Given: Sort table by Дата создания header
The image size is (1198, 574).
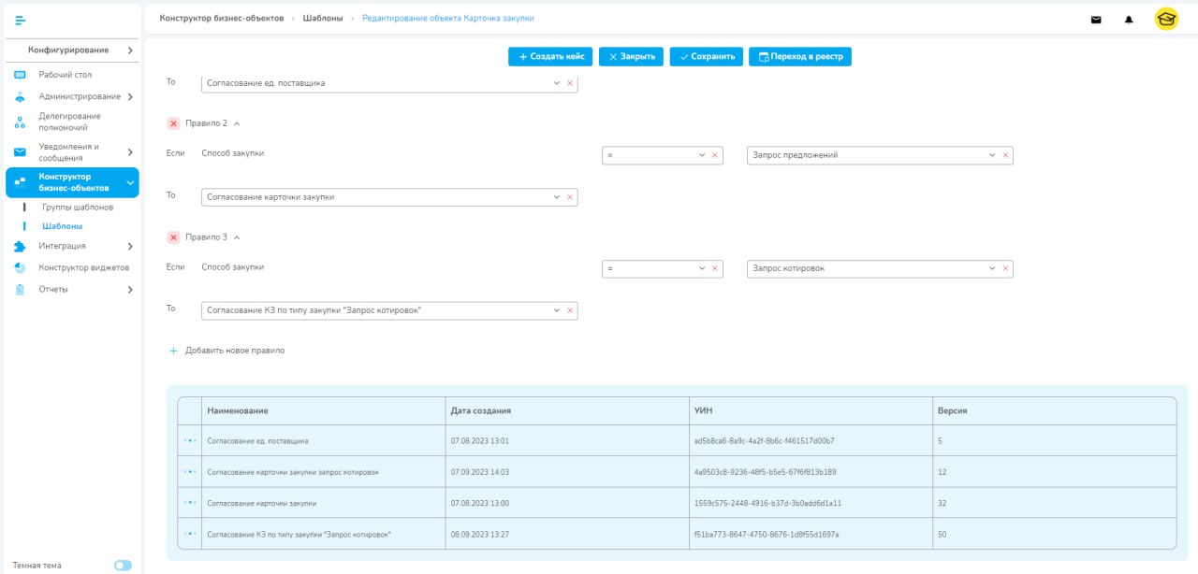Looking at the screenshot, I should coord(567,410).
